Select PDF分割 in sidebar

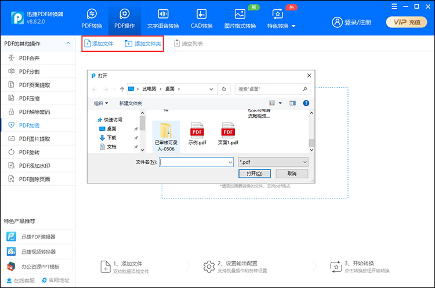pyautogui.click(x=38, y=71)
